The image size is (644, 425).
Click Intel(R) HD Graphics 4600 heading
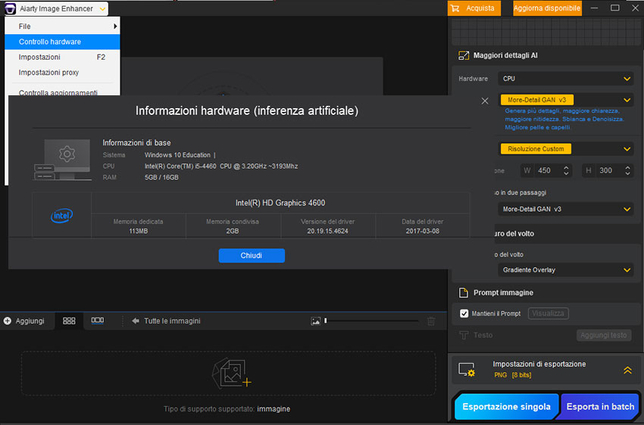[280, 203]
